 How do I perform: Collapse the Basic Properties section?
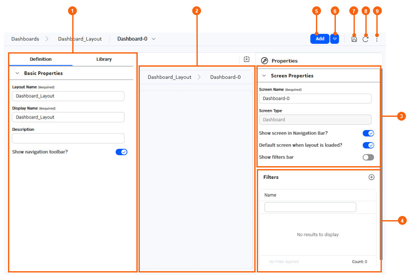point(17,73)
